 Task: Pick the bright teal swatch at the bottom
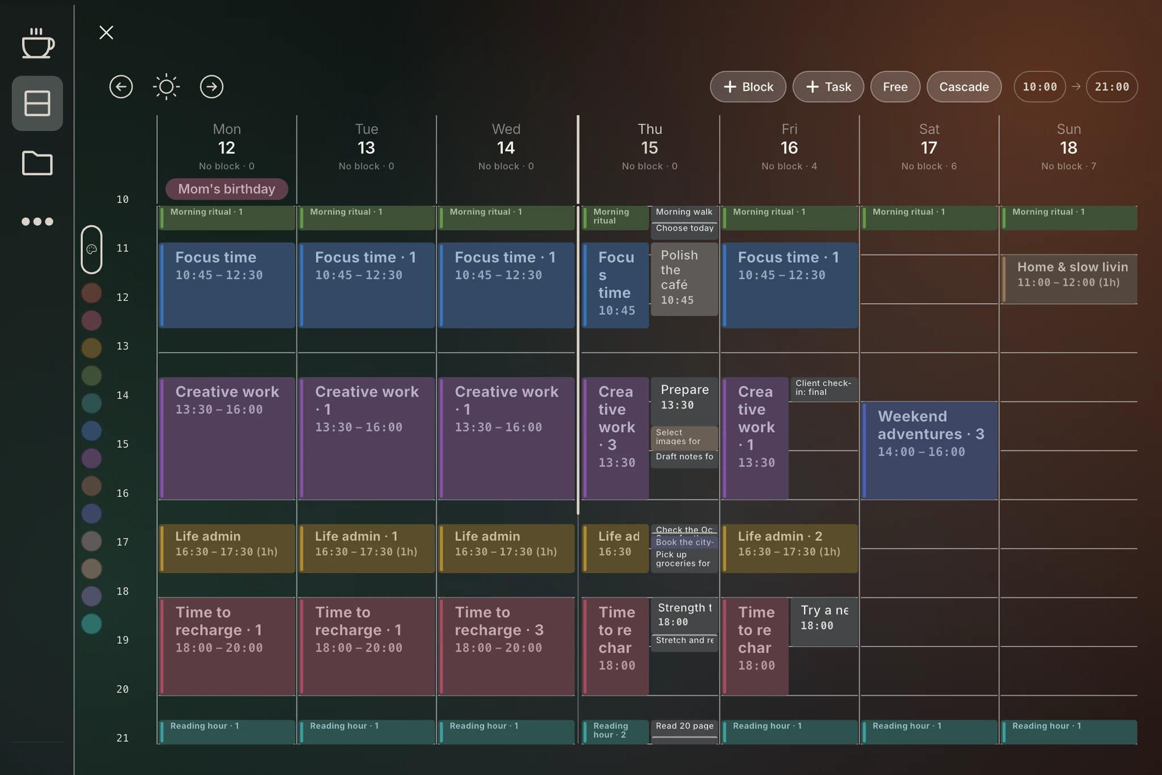[91, 624]
